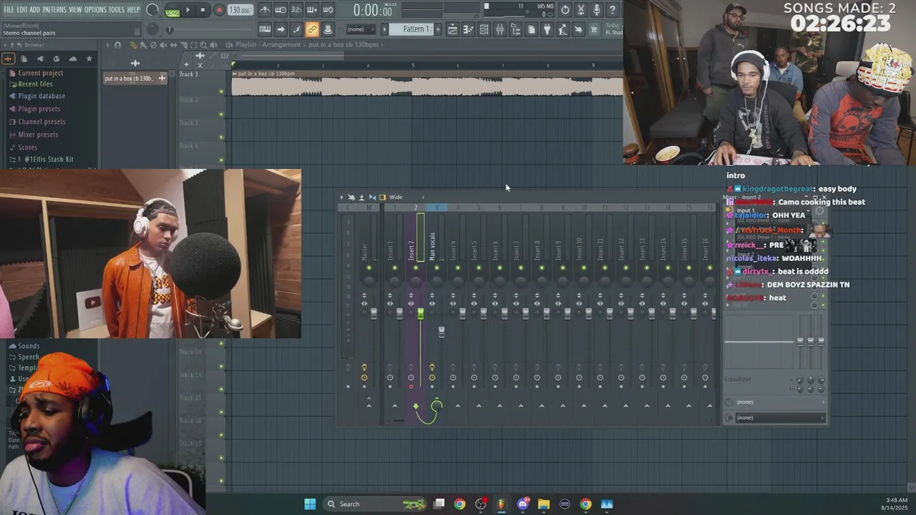Click the 0:00:00 time display
This screenshot has width=916, height=515.
pos(372,11)
